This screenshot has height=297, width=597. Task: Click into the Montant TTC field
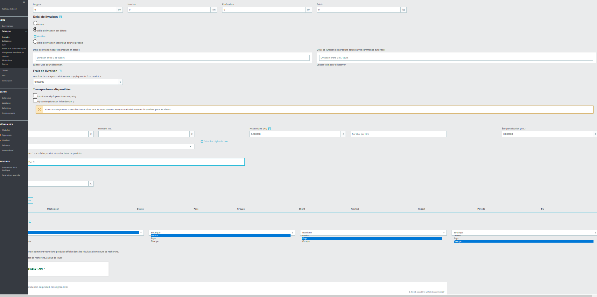[144, 134]
